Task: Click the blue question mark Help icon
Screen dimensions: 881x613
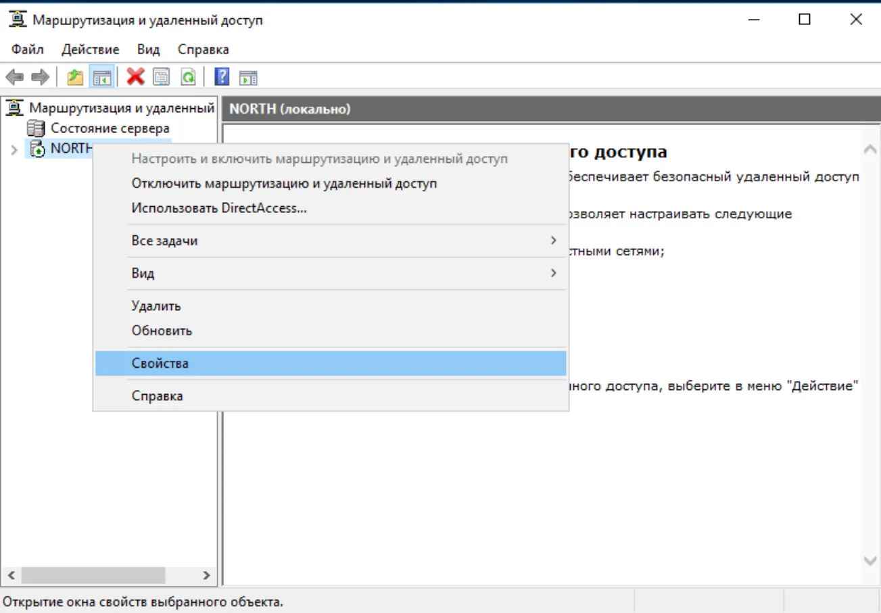Action: coord(222,77)
